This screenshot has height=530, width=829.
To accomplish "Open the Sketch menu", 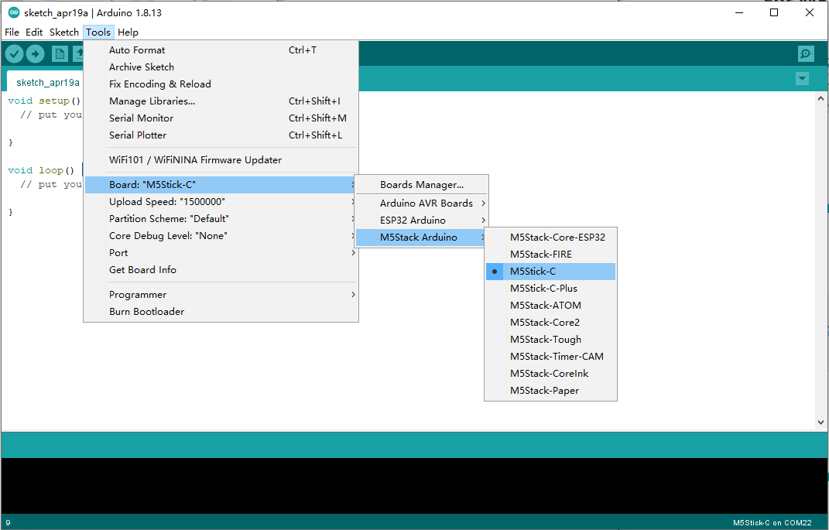I will coord(64,32).
